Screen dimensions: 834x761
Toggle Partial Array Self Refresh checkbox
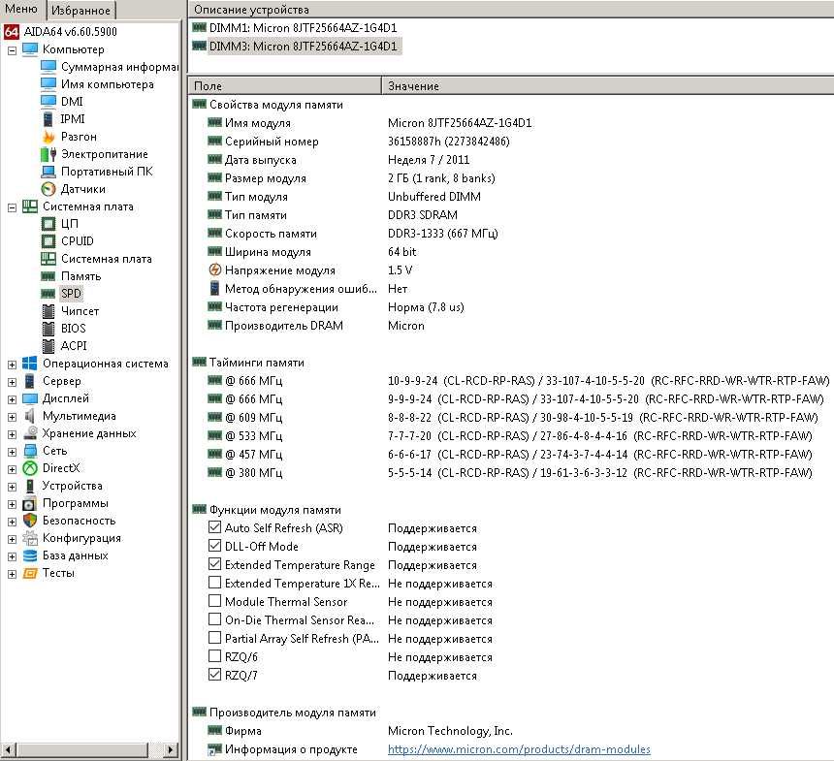(215, 637)
